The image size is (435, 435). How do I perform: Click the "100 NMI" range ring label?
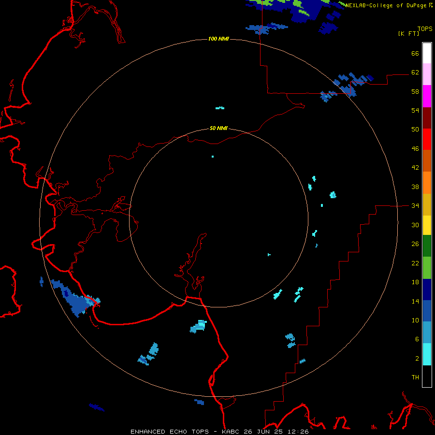218,39
